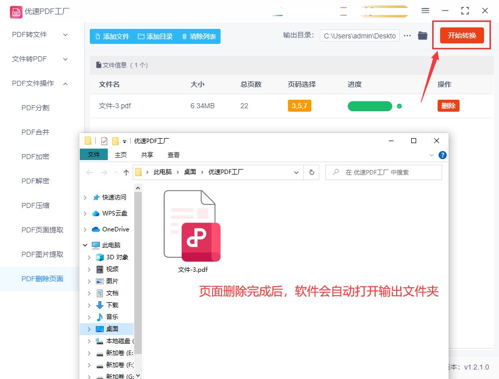Open recent locations dropdown in Explorer

pyautogui.click(x=116, y=173)
